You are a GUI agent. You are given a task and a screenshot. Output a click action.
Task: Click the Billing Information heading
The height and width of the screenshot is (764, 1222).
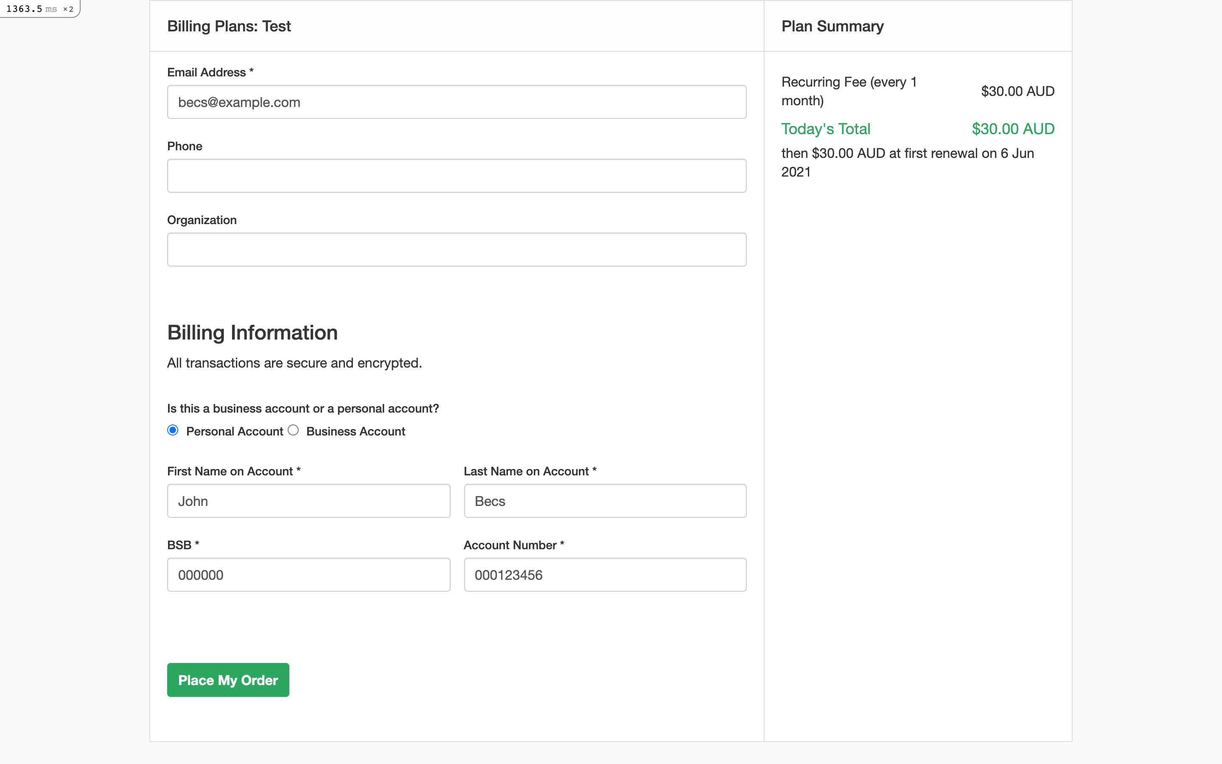(252, 332)
